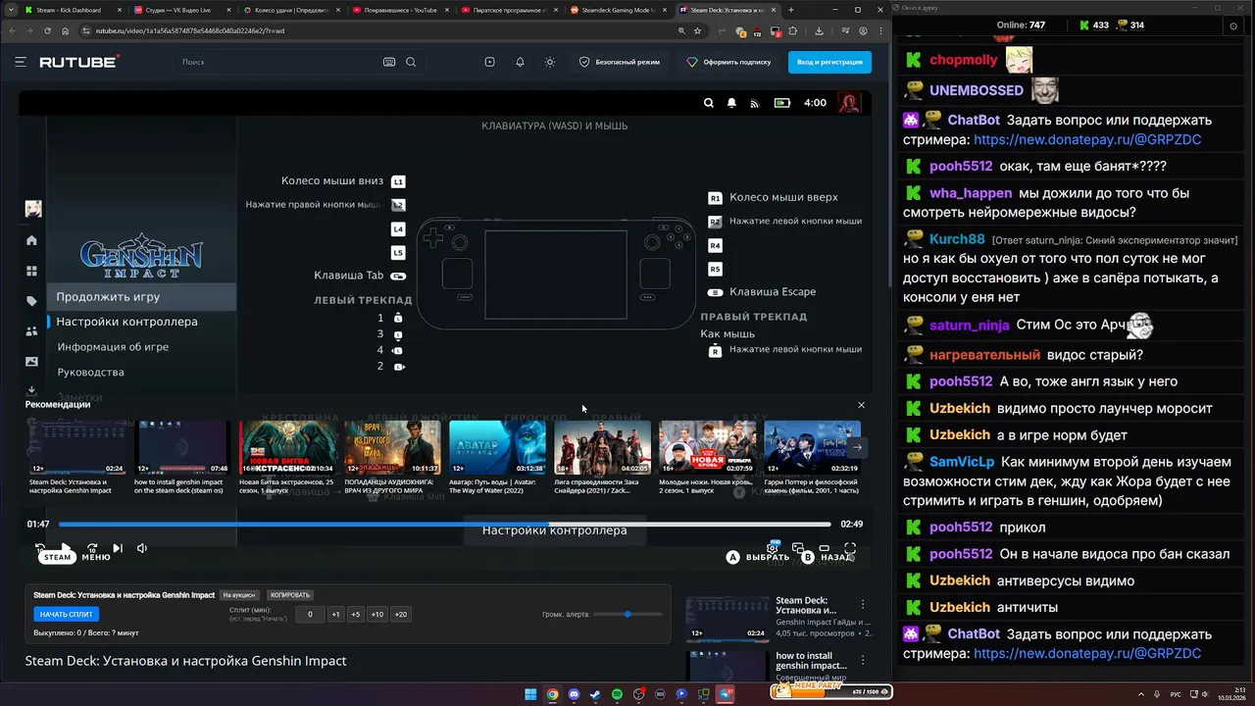The image size is (1255, 706).
Task: Open the Rutube hamburger menu
Action: pyautogui.click(x=20, y=62)
